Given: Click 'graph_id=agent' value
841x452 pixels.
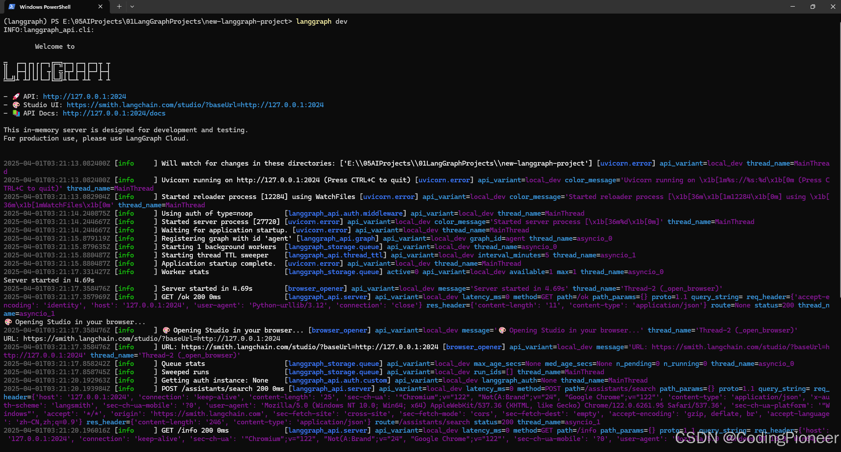Looking at the screenshot, I should click(498, 239).
